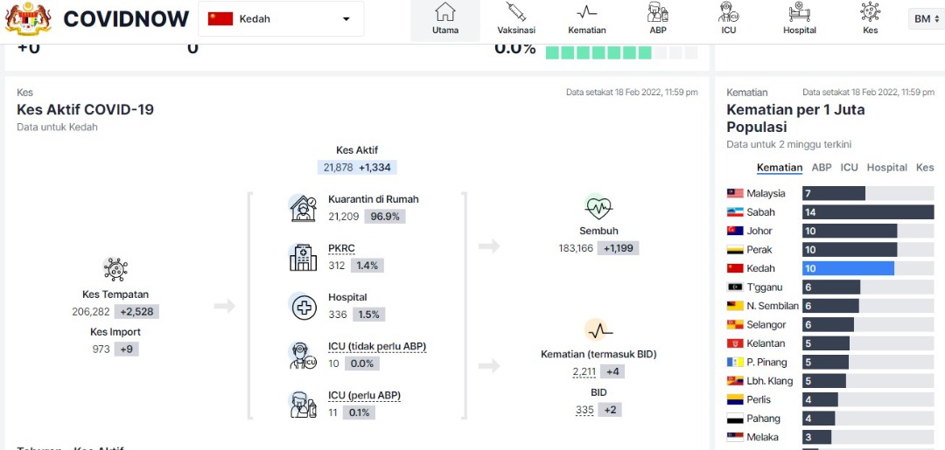Image resolution: width=945 pixels, height=450 pixels.
Task: Click the Lbh. Klang row label
Action: [770, 381]
